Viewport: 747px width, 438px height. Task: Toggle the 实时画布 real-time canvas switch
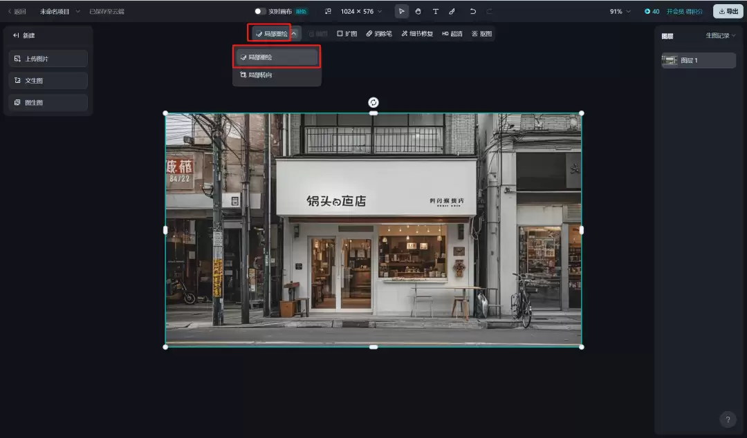[x=261, y=11]
